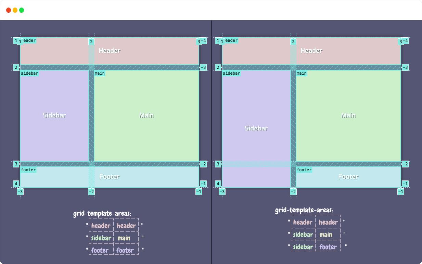Image resolution: width=422 pixels, height=264 pixels.
Task: Select the 'sidebar' area name tag in left grid
Action: [x=29, y=73]
